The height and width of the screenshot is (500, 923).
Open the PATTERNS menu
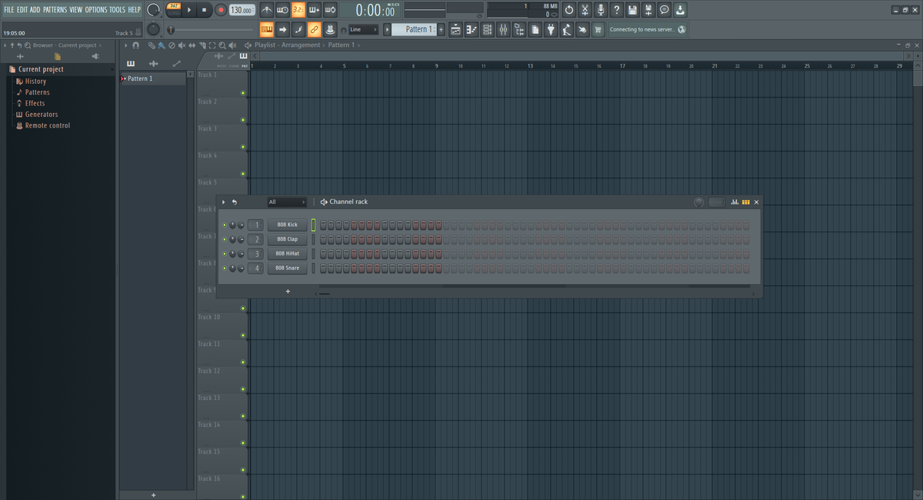(55, 9)
